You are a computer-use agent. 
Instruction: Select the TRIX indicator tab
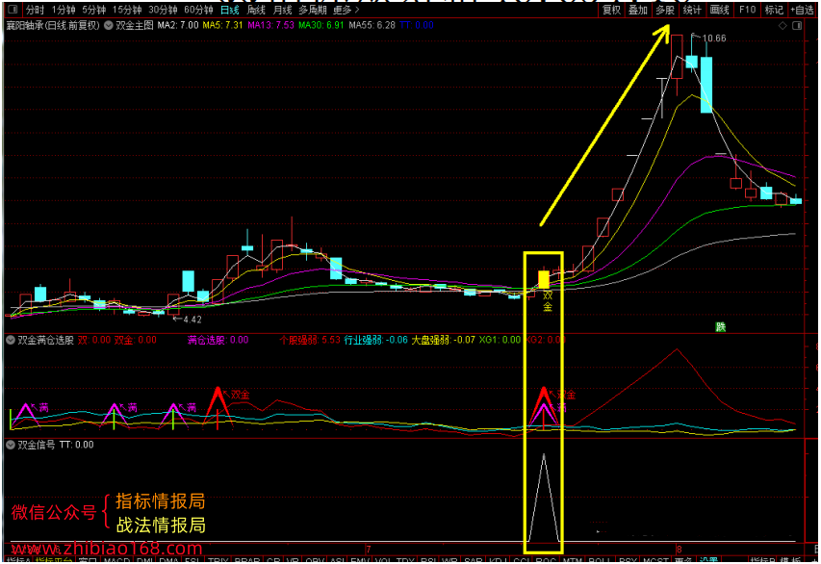pyautogui.click(x=218, y=560)
